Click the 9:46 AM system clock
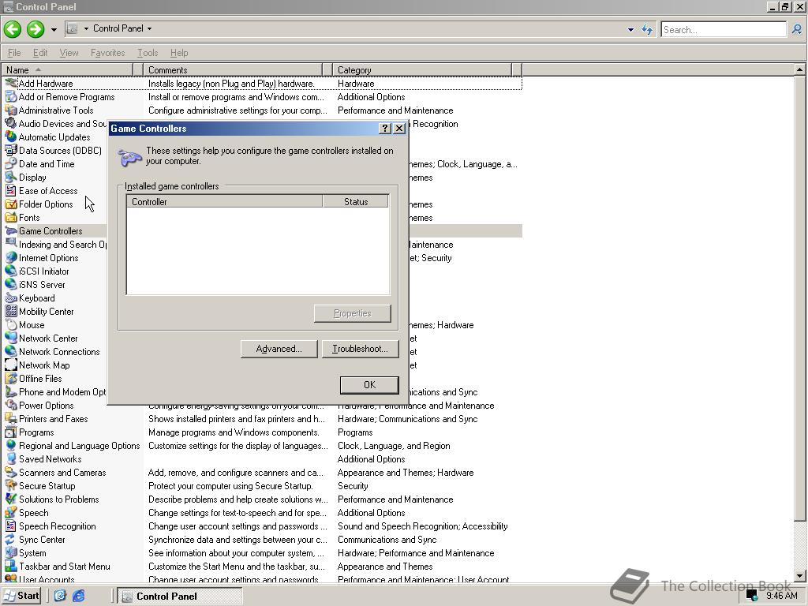 coord(782,596)
